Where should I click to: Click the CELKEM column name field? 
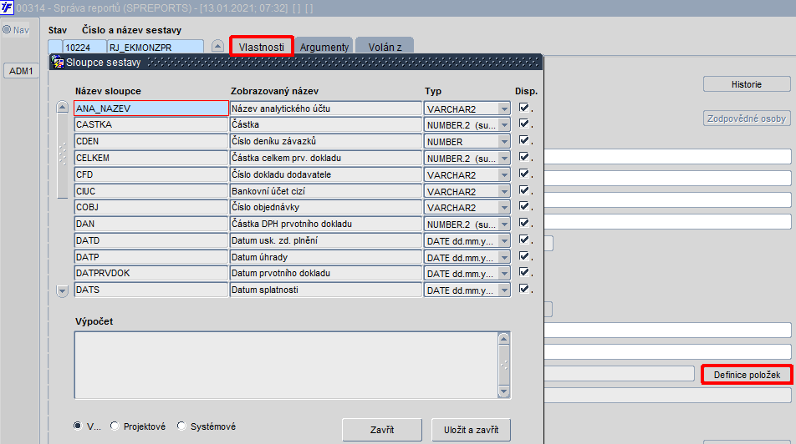click(151, 158)
